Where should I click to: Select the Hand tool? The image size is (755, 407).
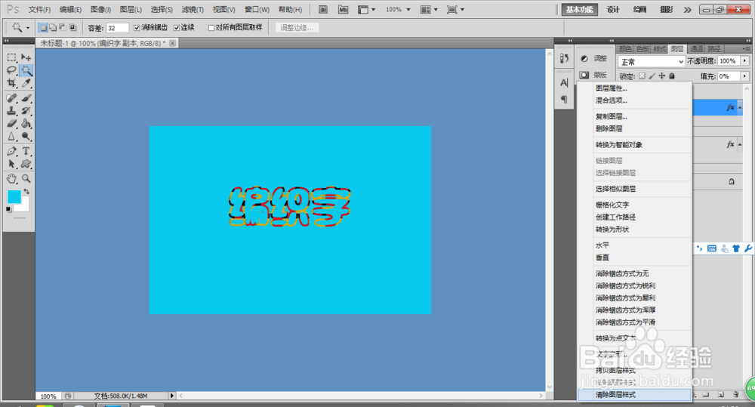click(11, 179)
